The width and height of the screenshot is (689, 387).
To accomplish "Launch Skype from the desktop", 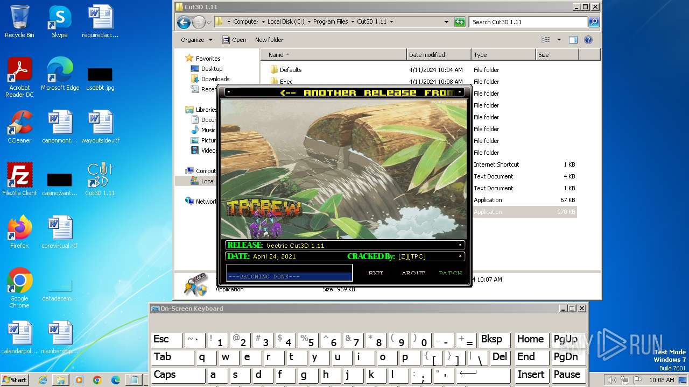I will (59, 21).
